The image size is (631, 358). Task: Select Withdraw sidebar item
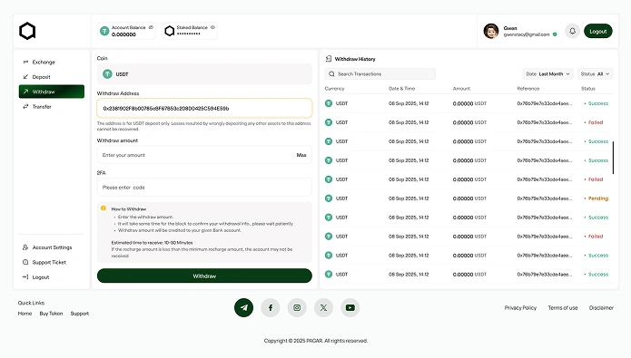[x=52, y=92]
